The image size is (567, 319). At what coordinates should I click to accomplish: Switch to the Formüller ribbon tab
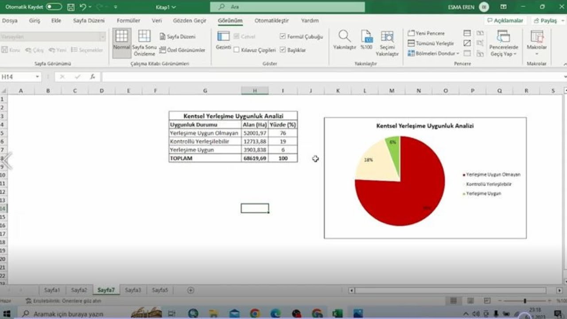coord(128,20)
